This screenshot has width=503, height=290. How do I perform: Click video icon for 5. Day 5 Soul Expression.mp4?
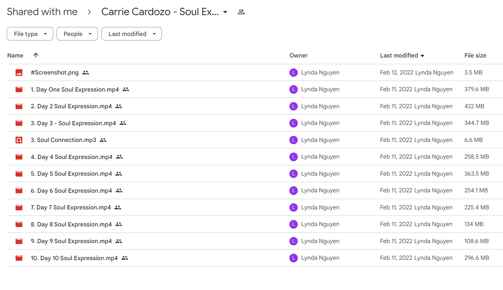coord(19,174)
